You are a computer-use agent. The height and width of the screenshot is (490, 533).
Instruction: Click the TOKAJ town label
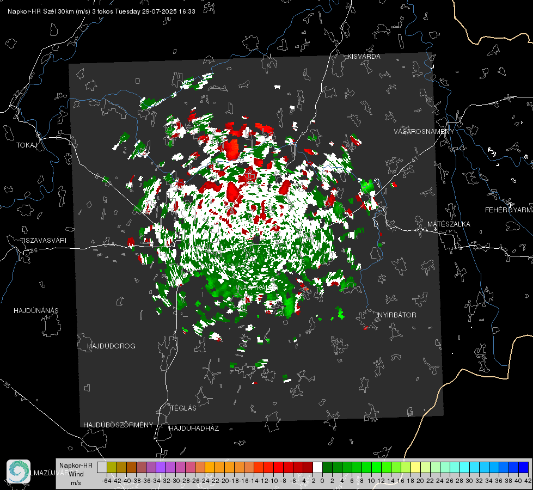pyautogui.click(x=27, y=145)
